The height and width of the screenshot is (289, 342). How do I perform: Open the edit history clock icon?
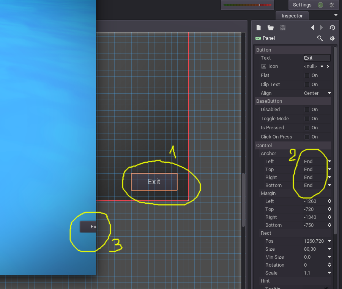[x=332, y=27]
